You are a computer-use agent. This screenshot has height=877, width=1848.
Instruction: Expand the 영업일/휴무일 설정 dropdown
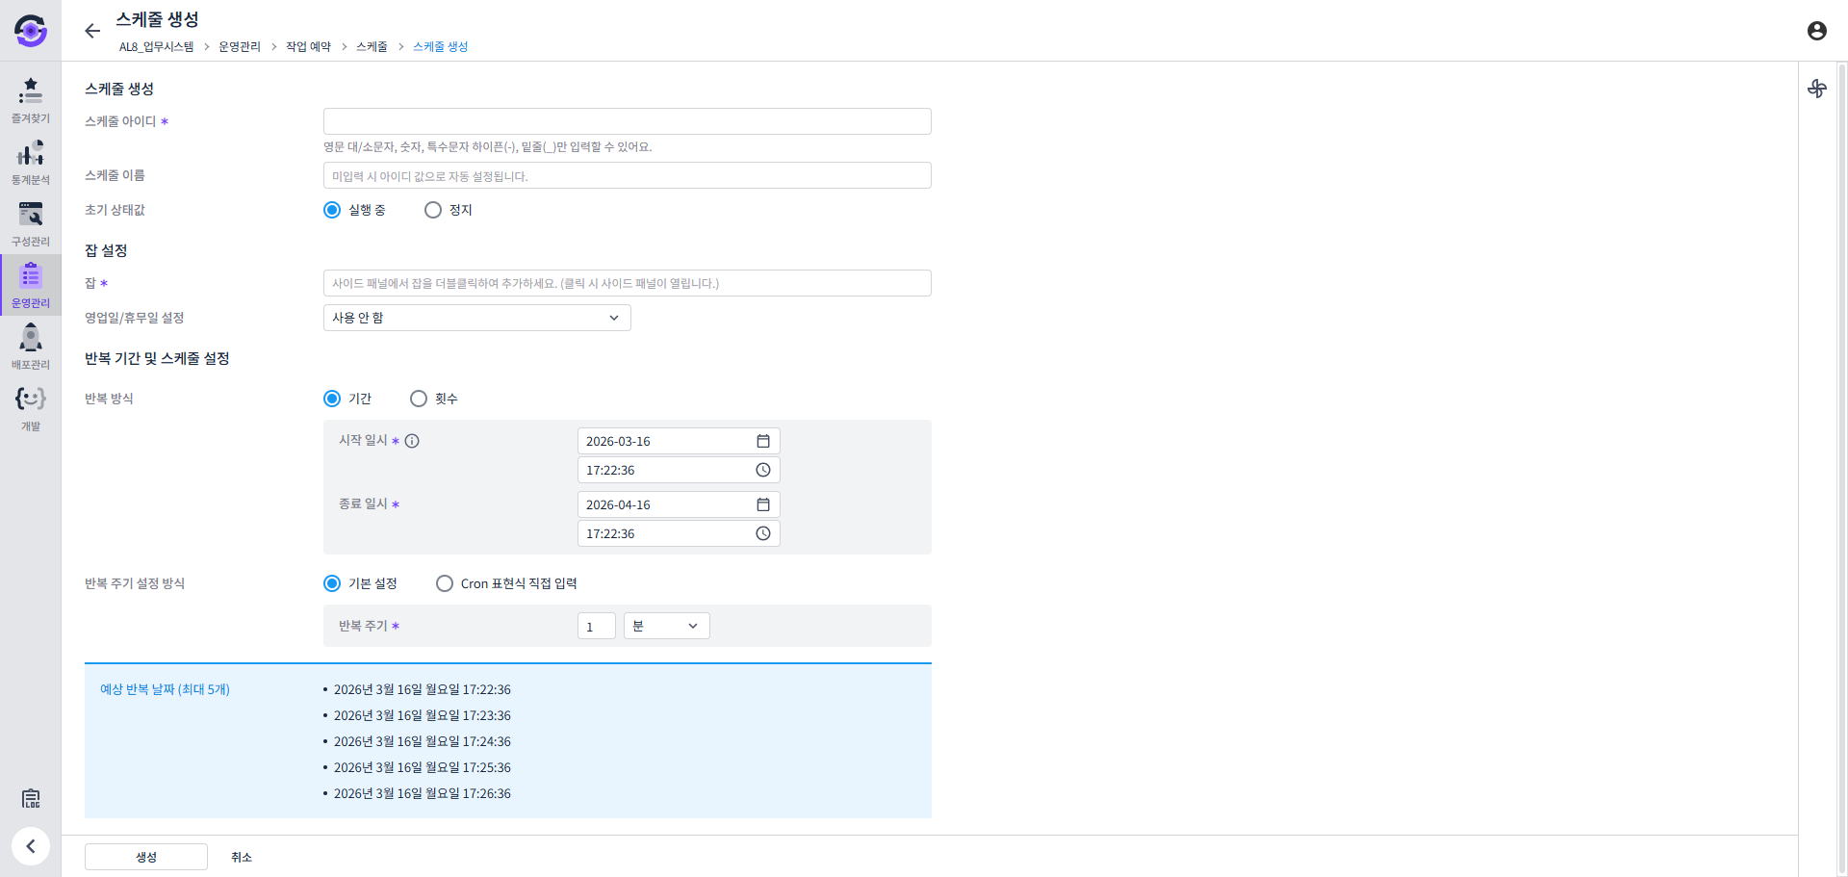click(x=477, y=318)
